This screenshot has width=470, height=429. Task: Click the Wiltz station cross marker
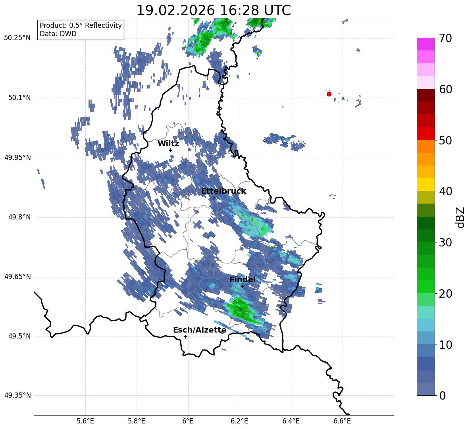(x=171, y=150)
